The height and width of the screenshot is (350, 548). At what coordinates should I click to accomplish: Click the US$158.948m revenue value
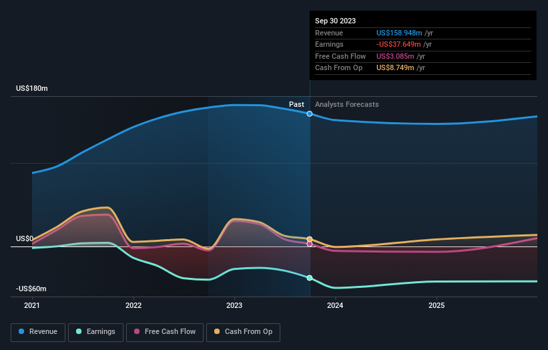click(x=399, y=33)
